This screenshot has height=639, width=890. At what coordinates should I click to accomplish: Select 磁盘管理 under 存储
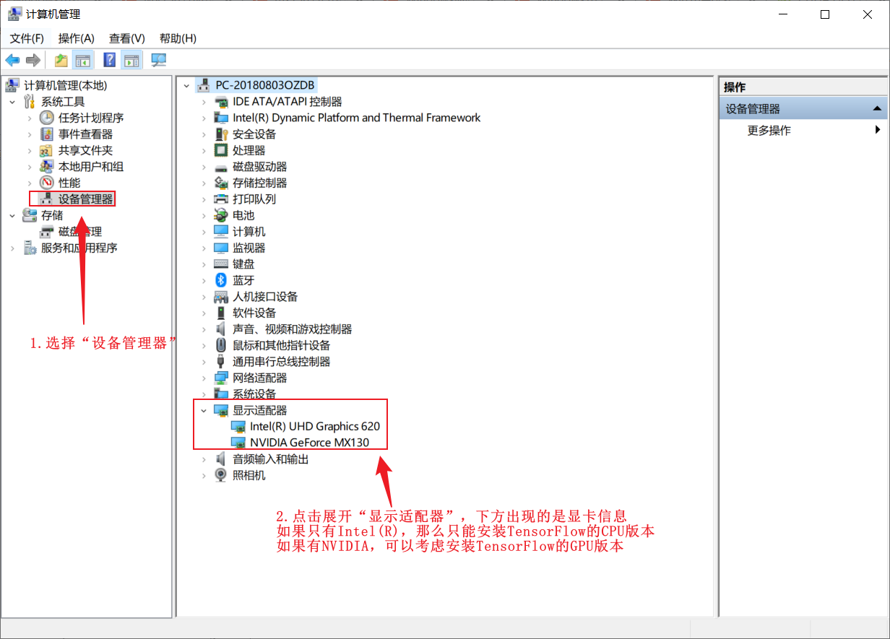(x=79, y=232)
